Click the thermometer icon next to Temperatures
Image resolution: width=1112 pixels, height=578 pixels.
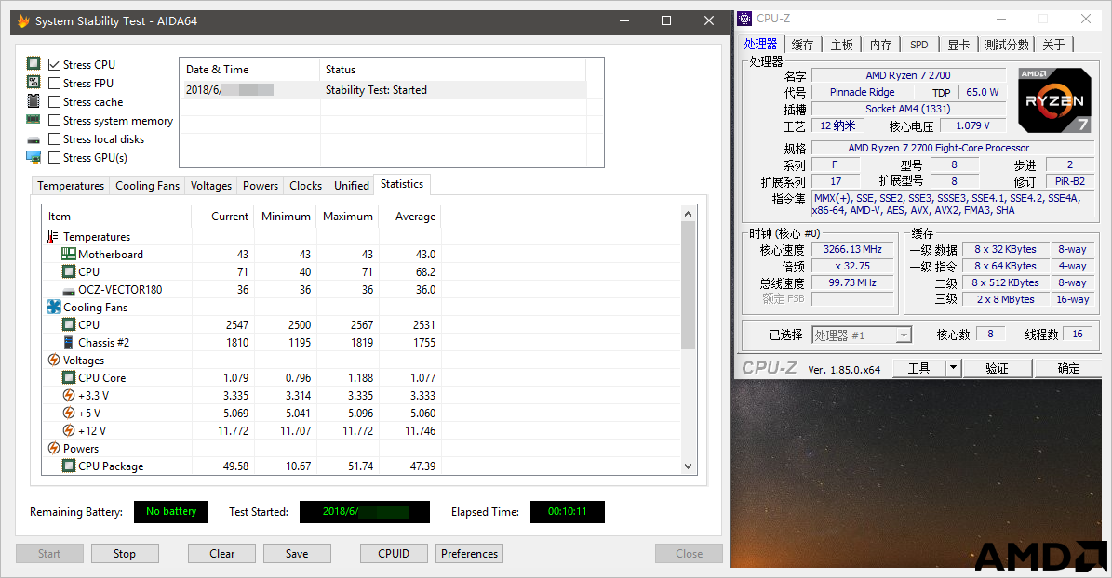click(x=53, y=236)
